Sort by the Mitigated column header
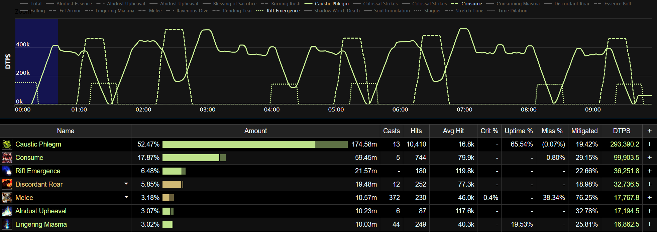657x232 pixels. tap(584, 131)
